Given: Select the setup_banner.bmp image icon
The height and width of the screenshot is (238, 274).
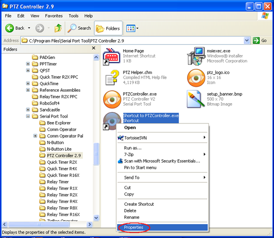Looking at the screenshot, I should coord(196,99).
